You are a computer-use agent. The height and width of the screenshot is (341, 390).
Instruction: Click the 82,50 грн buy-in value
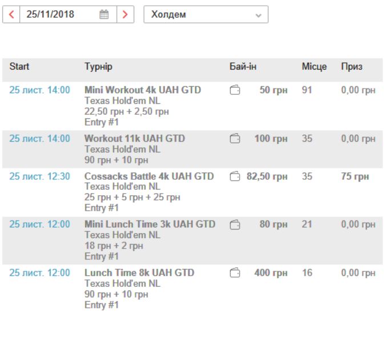(x=267, y=176)
